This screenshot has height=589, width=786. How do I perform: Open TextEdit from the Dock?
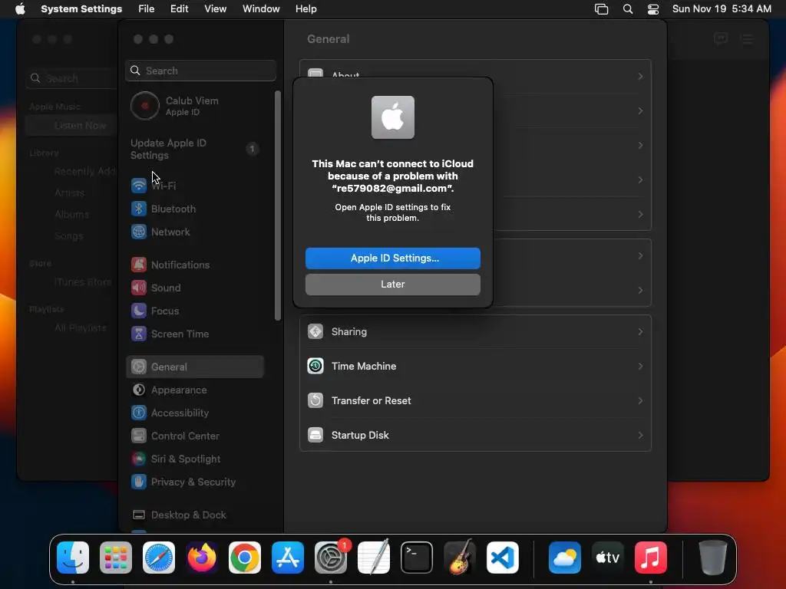(x=374, y=558)
